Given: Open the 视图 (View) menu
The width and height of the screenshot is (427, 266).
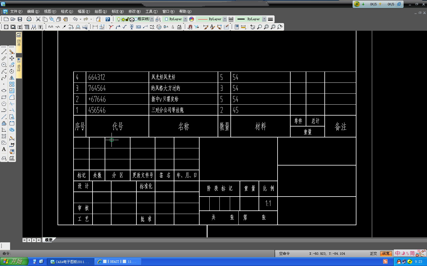Looking at the screenshot, I should tap(50, 12).
